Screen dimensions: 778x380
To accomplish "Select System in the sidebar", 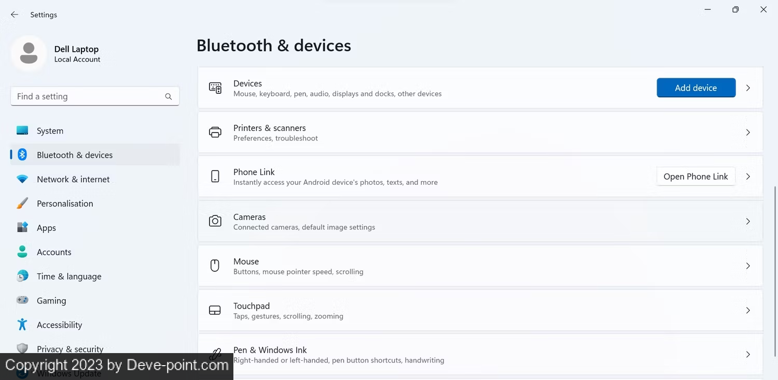I will pyautogui.click(x=95, y=130).
